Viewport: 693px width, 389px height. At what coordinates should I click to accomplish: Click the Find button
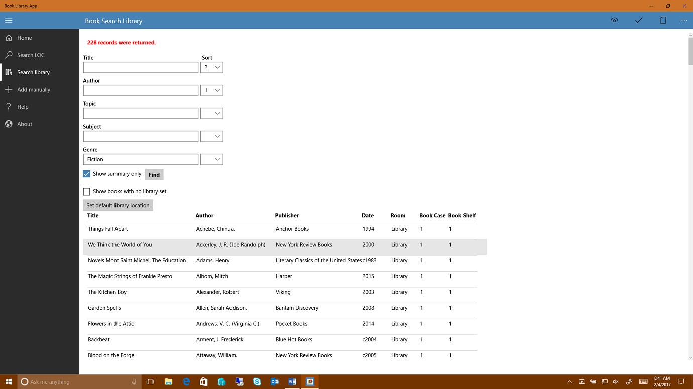coord(154,174)
